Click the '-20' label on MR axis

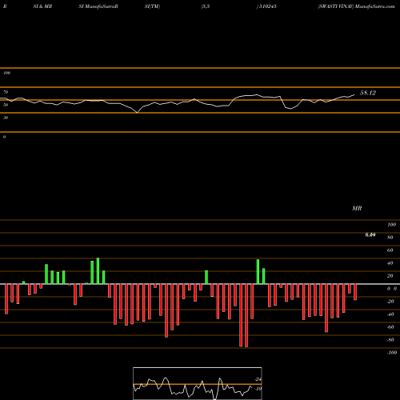pyautogui.click(x=390, y=302)
